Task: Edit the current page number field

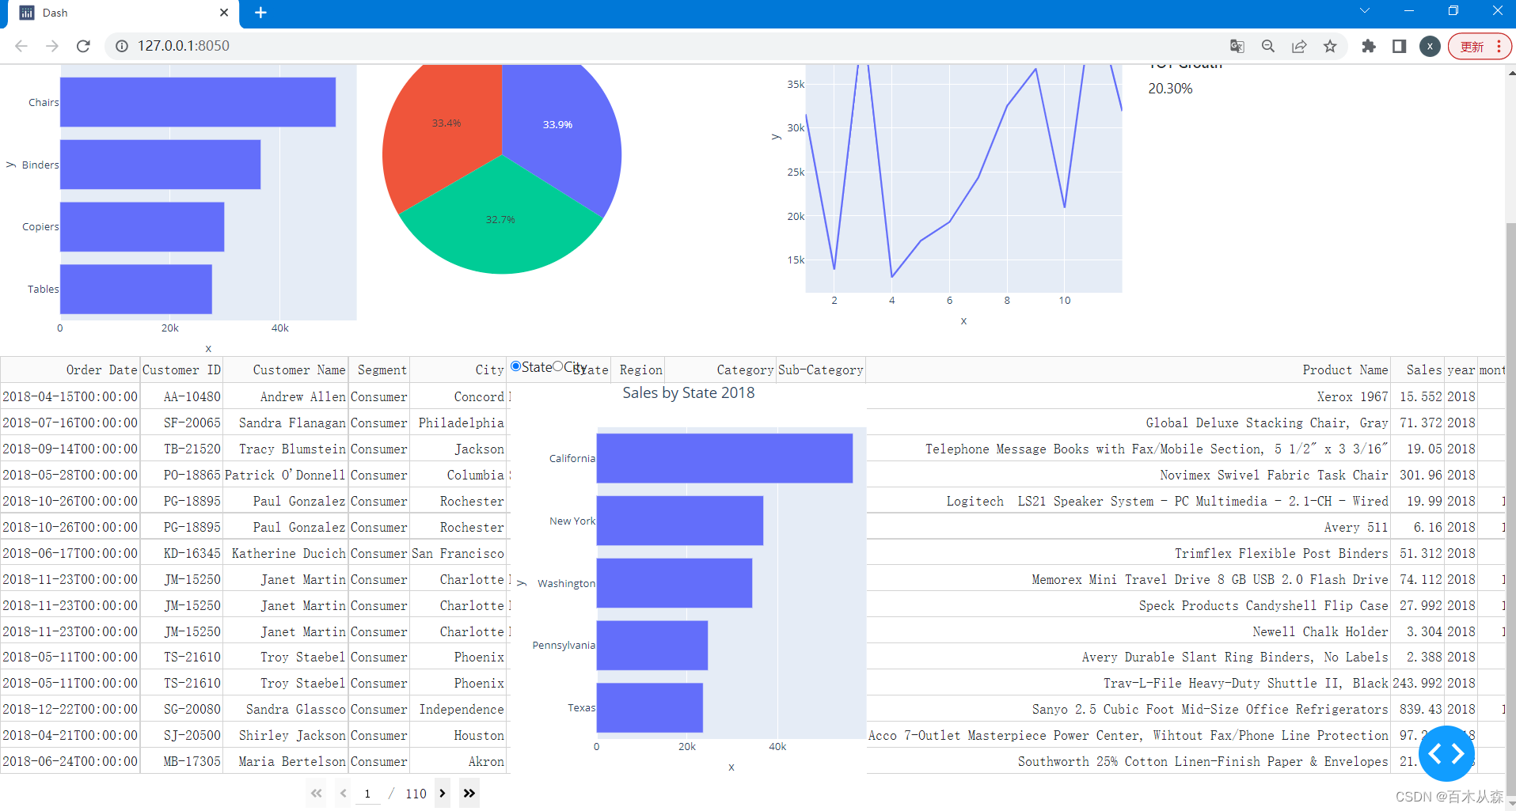Action: click(x=367, y=794)
